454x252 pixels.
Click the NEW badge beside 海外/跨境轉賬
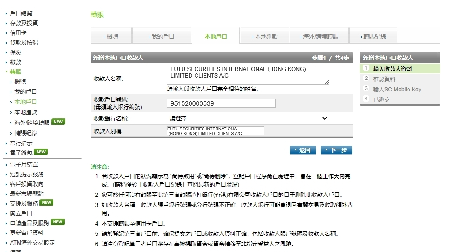(58, 122)
